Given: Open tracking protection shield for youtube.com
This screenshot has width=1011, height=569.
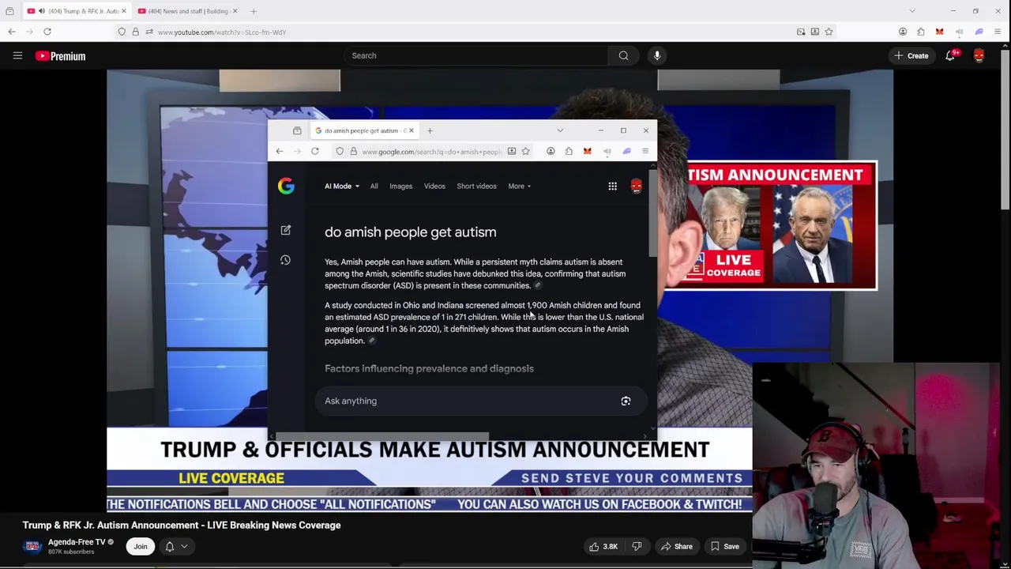Looking at the screenshot, I should (122, 32).
